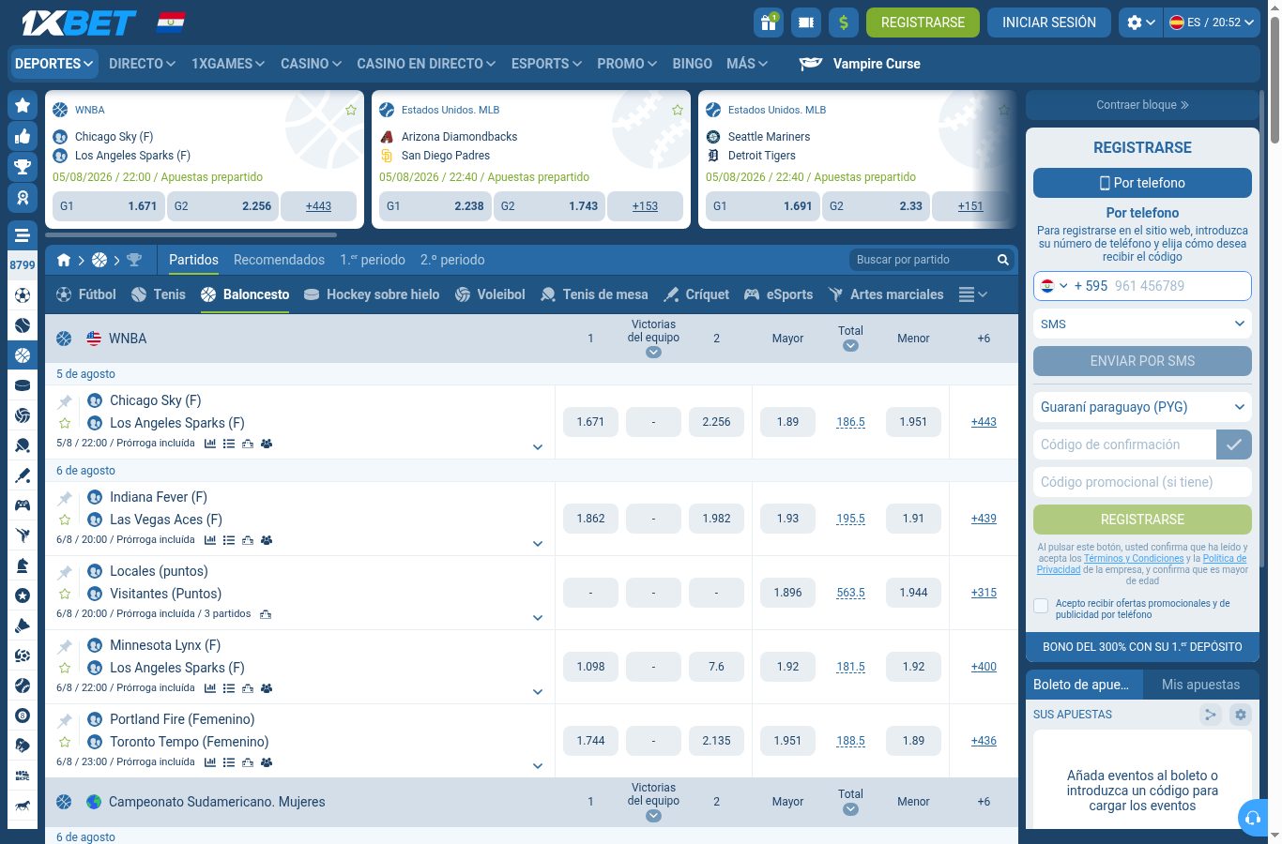
Task: Open live chat headset button
Action: coord(1252,818)
